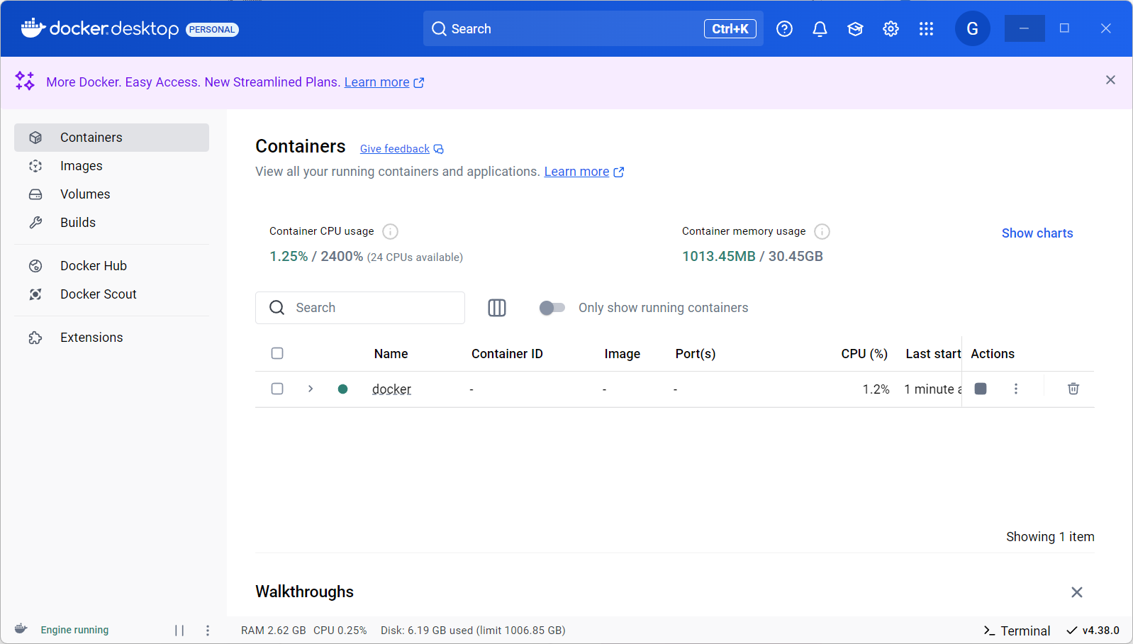Screen dimensions: 1133x644
Task: Click Port(s) column header
Action: [x=696, y=354]
